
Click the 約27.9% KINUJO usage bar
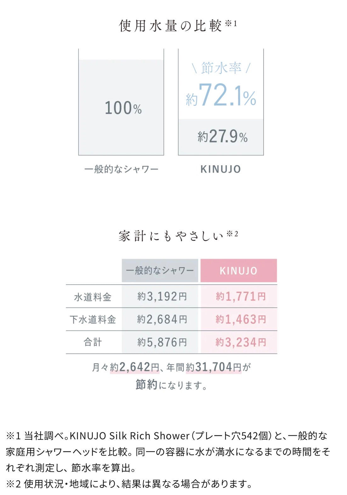(x=221, y=137)
